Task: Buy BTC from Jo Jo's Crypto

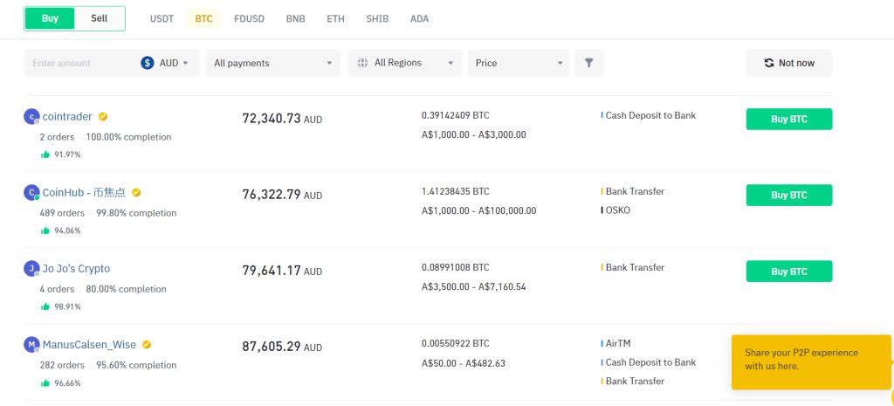Action: 789,272
